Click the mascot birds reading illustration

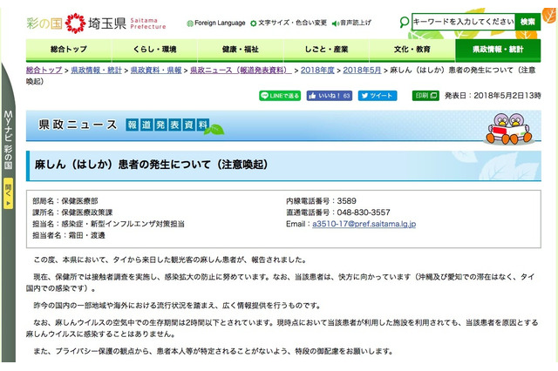(509, 128)
